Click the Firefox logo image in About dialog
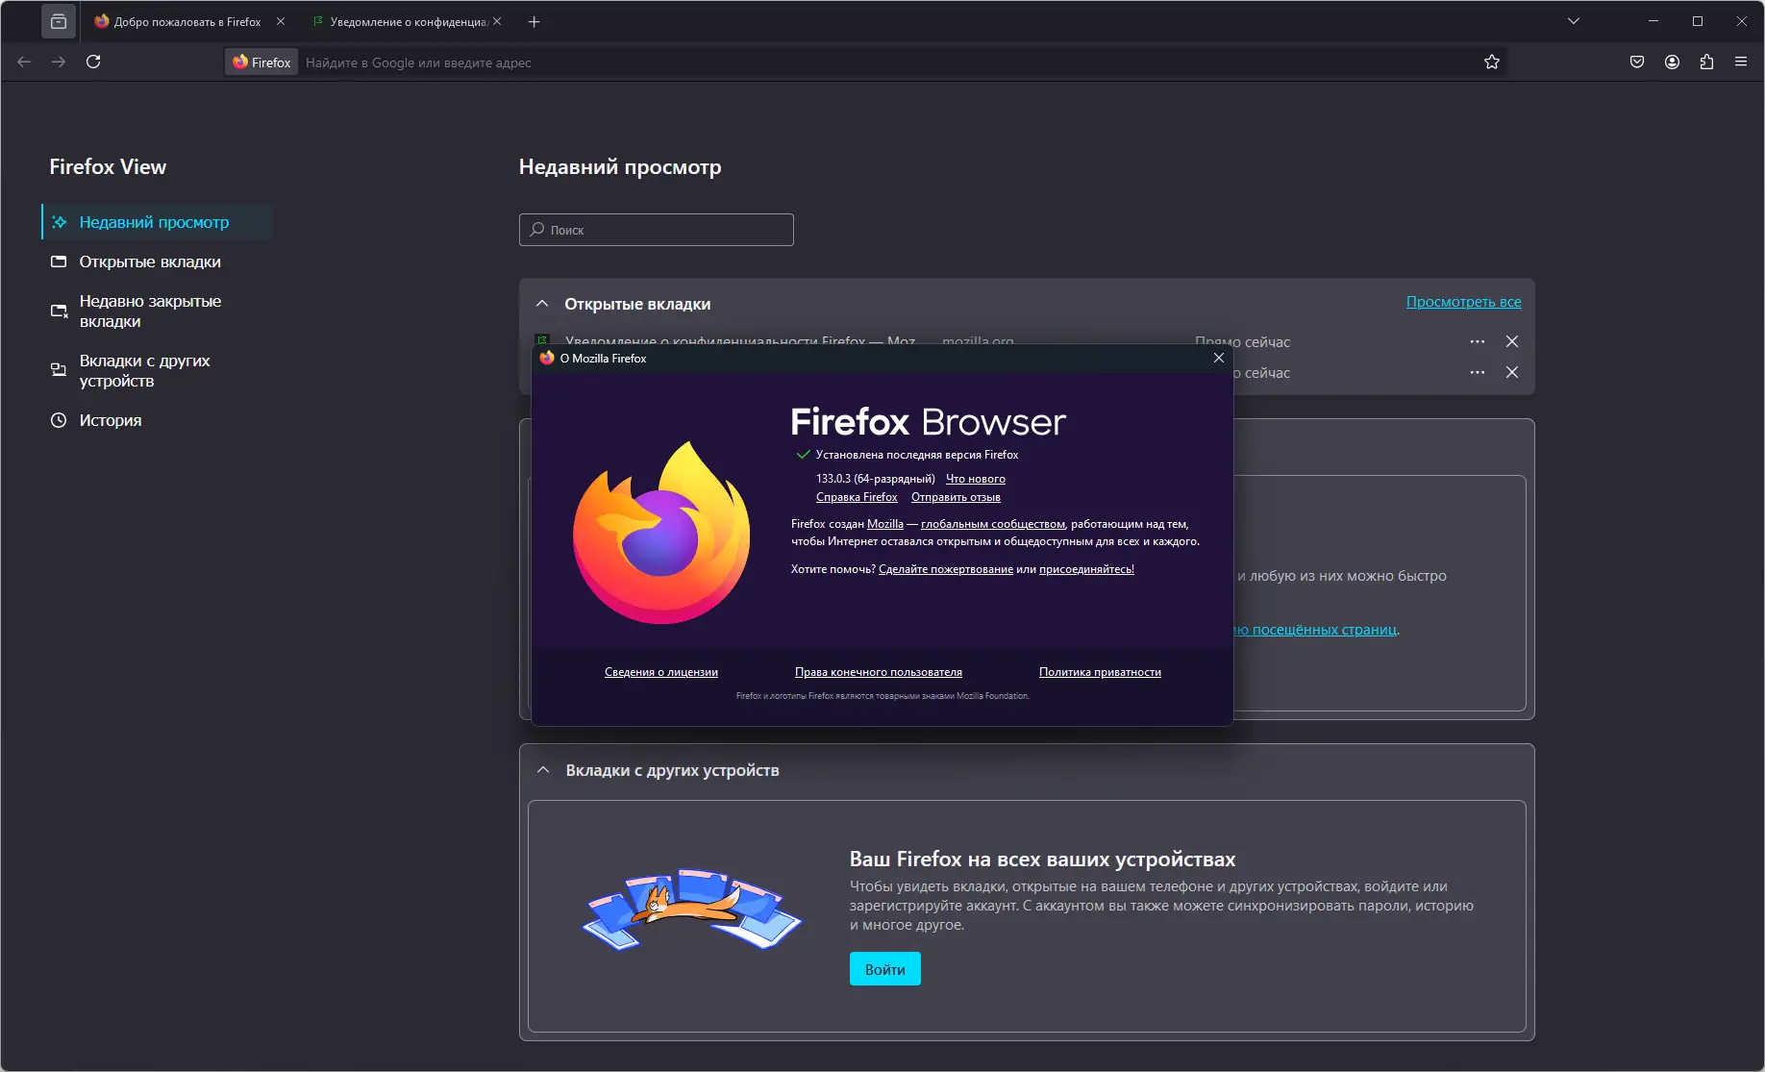 point(661,533)
